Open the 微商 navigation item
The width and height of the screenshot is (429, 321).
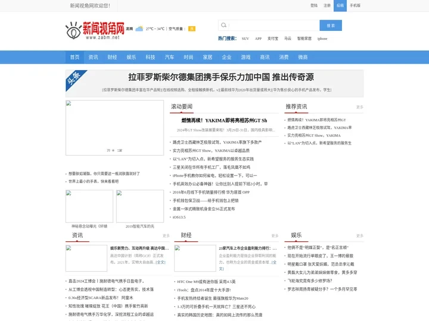pos(303,57)
